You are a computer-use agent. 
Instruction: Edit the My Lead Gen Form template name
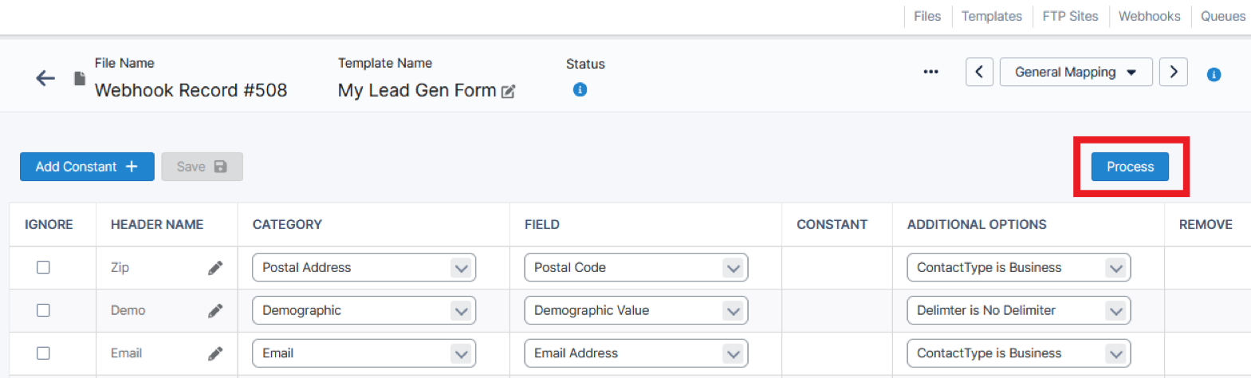click(508, 92)
